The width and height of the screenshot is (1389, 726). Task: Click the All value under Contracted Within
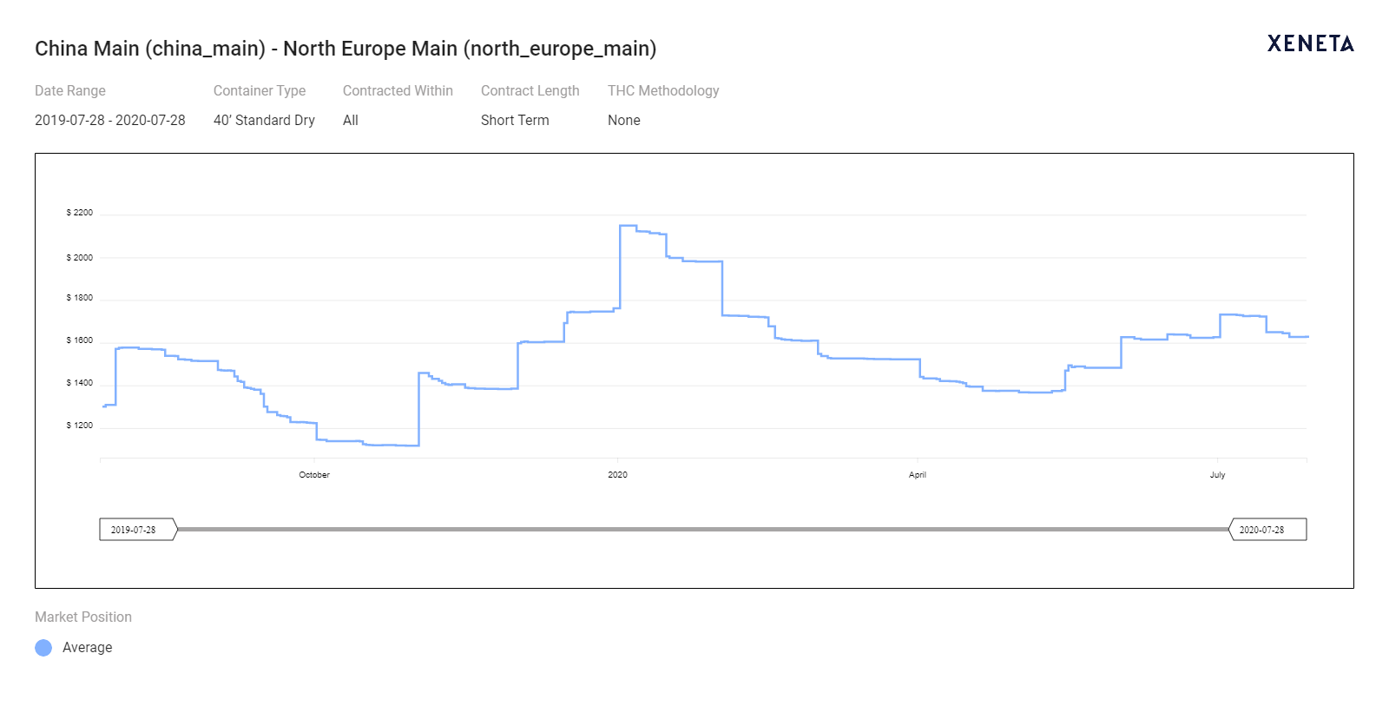click(351, 120)
